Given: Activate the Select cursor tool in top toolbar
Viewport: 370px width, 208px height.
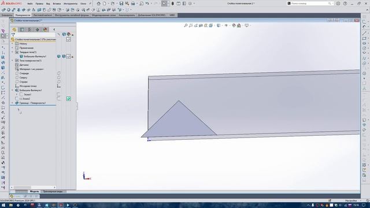Looking at the screenshot, I should pyautogui.click(x=164, y=3).
